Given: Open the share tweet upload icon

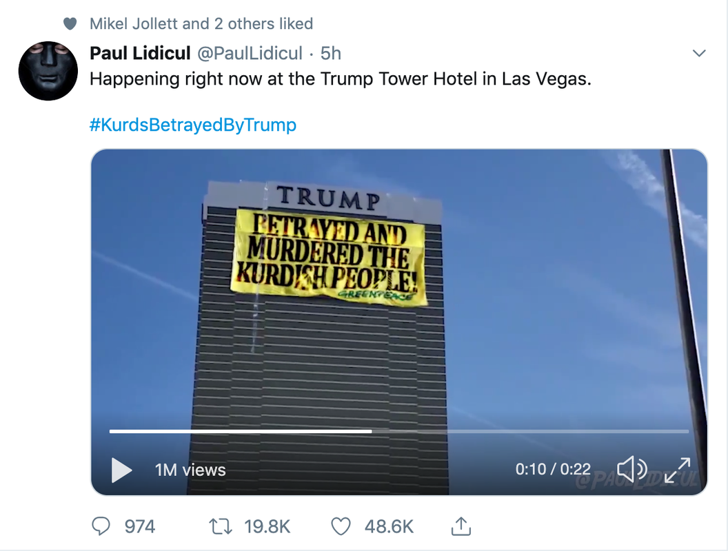Looking at the screenshot, I should [x=461, y=526].
